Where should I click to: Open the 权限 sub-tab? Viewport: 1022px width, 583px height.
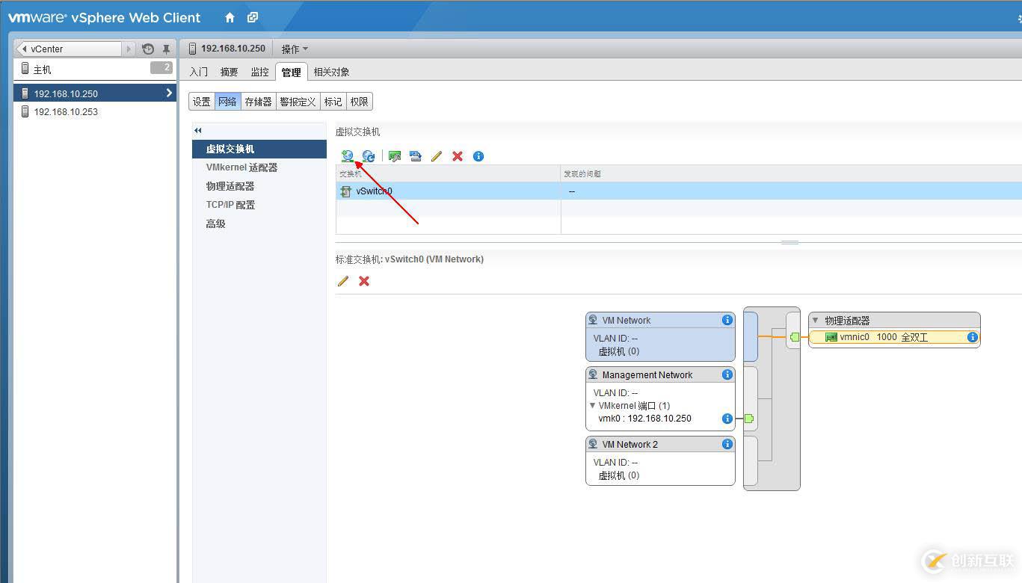click(360, 102)
